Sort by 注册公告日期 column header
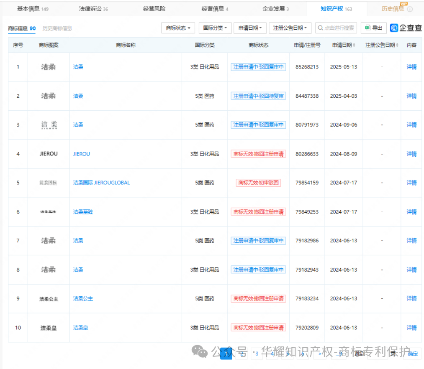The image size is (424, 369). [x=382, y=45]
